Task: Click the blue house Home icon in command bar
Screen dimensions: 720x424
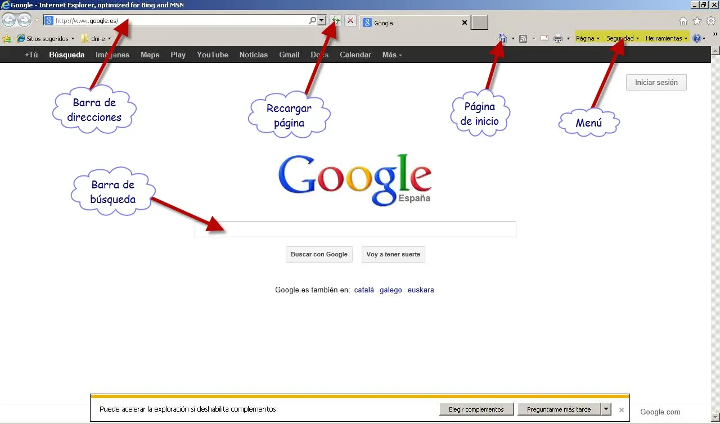Action: pyautogui.click(x=503, y=38)
